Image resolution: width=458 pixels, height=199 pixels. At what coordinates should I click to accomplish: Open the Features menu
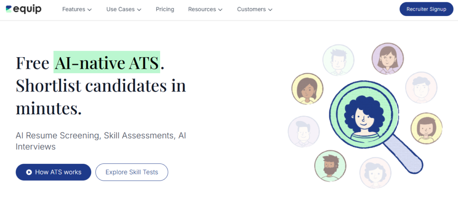coord(77,9)
